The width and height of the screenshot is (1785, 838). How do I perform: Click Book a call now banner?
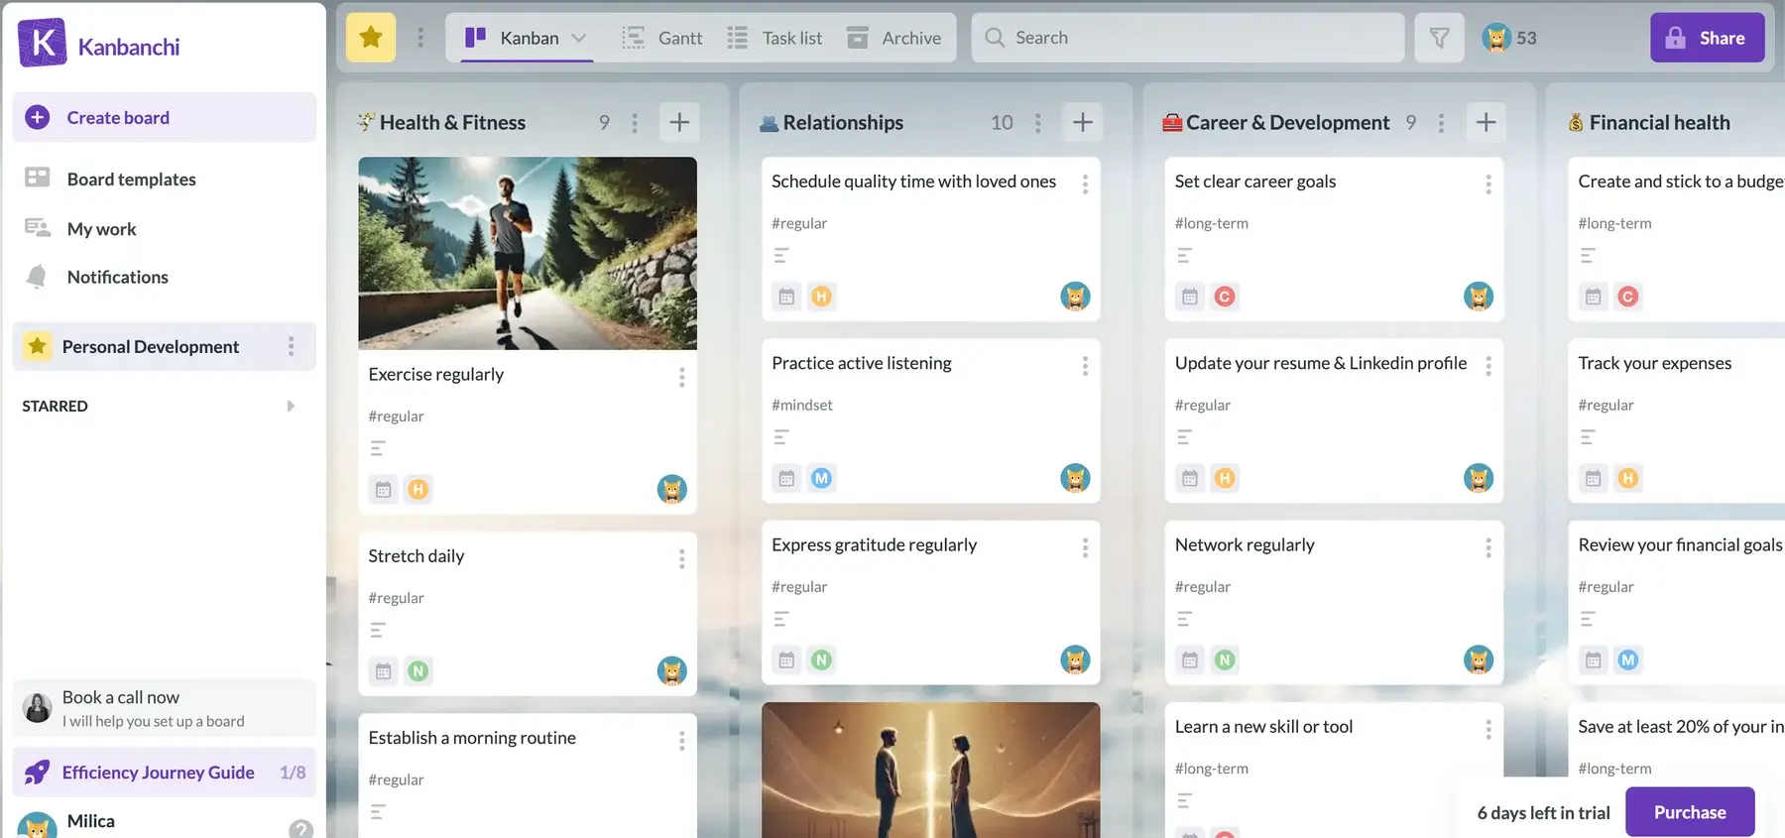coord(165,708)
